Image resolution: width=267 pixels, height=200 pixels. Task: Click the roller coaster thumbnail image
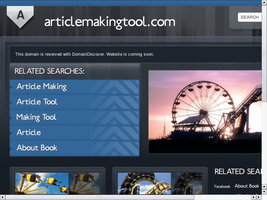coord(160,183)
